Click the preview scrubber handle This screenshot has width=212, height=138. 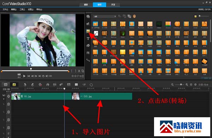[31, 69]
